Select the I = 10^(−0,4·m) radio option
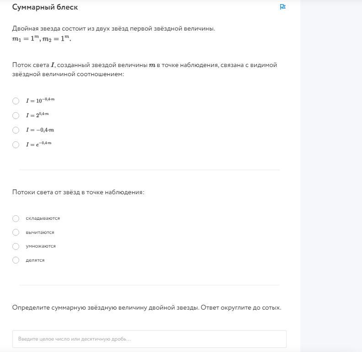Image resolution: width=362 pixels, height=352 pixels. [x=16, y=101]
